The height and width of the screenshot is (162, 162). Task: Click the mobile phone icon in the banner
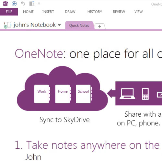[145, 94]
